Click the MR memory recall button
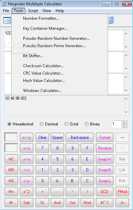133x210 pixels. 11,170
